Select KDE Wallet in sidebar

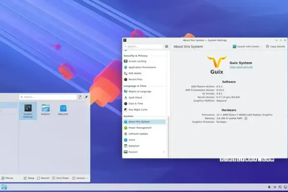pos(144,73)
